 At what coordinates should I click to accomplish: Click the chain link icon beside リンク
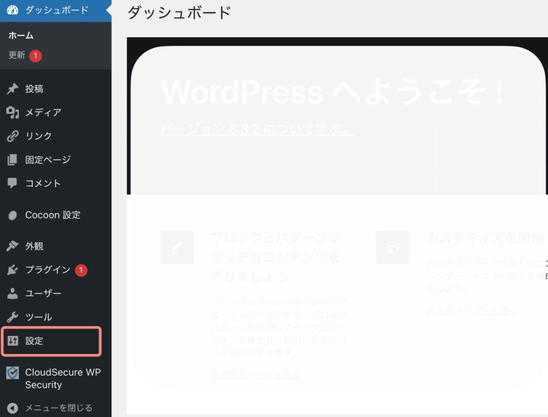[13, 136]
